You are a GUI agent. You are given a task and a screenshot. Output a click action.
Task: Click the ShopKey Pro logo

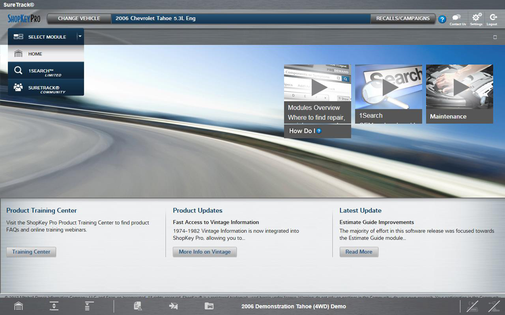(24, 18)
